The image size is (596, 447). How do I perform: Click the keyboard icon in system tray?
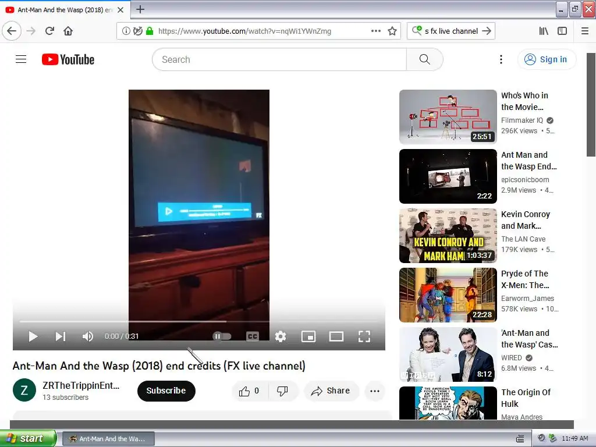pos(520,439)
